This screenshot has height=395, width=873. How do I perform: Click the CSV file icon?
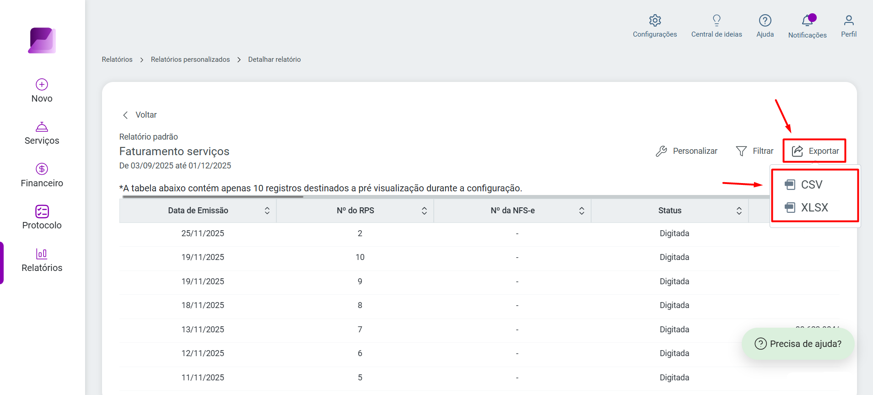pyautogui.click(x=790, y=184)
